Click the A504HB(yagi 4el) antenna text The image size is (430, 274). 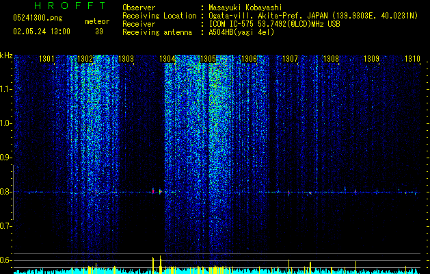241,32
